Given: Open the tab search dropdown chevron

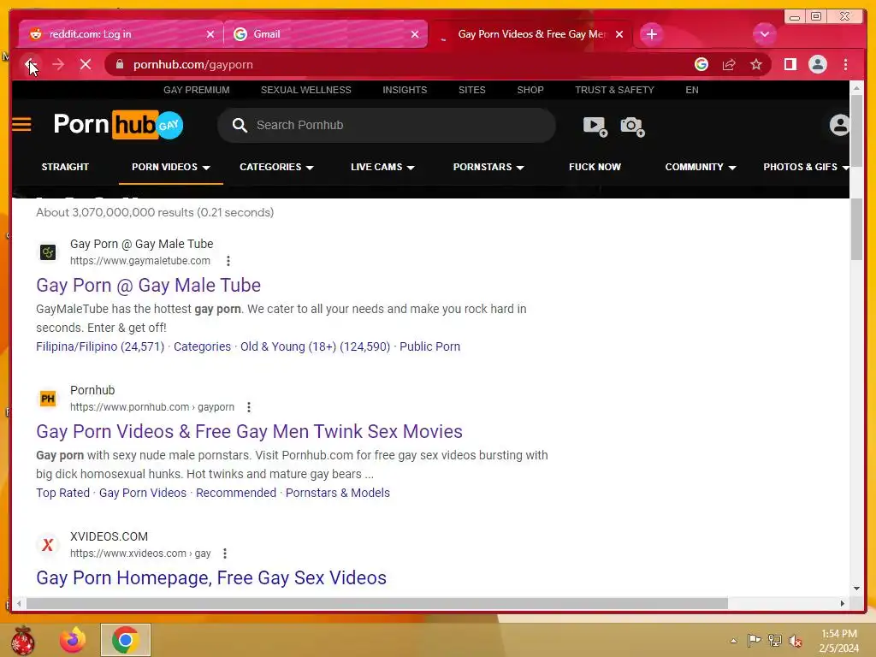Looking at the screenshot, I should [764, 34].
